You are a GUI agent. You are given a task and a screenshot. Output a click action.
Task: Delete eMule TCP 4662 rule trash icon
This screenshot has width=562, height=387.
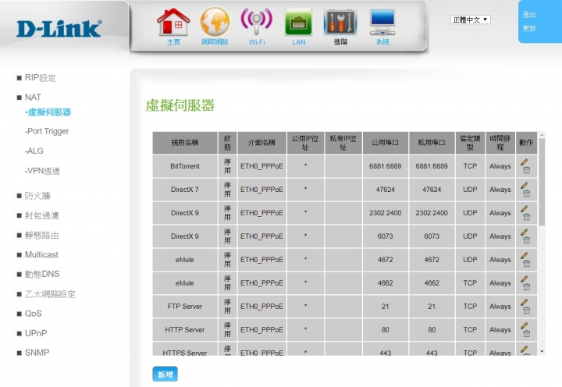(526, 287)
